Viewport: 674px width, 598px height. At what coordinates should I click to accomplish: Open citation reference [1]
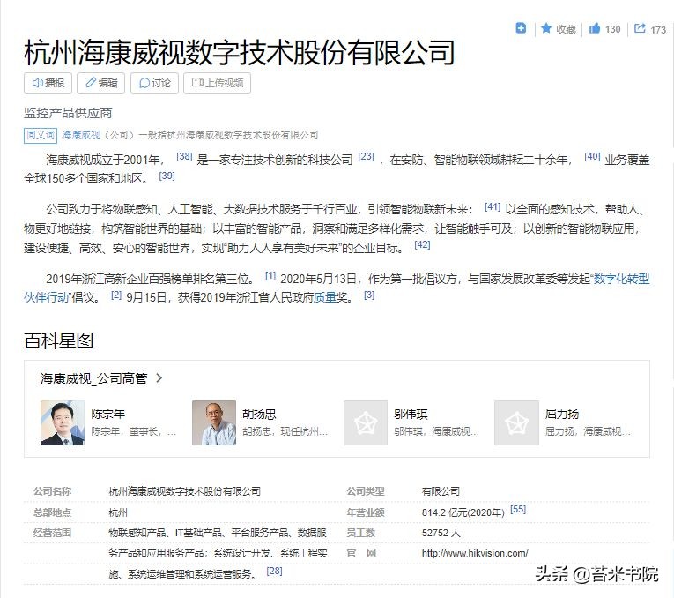(x=270, y=276)
